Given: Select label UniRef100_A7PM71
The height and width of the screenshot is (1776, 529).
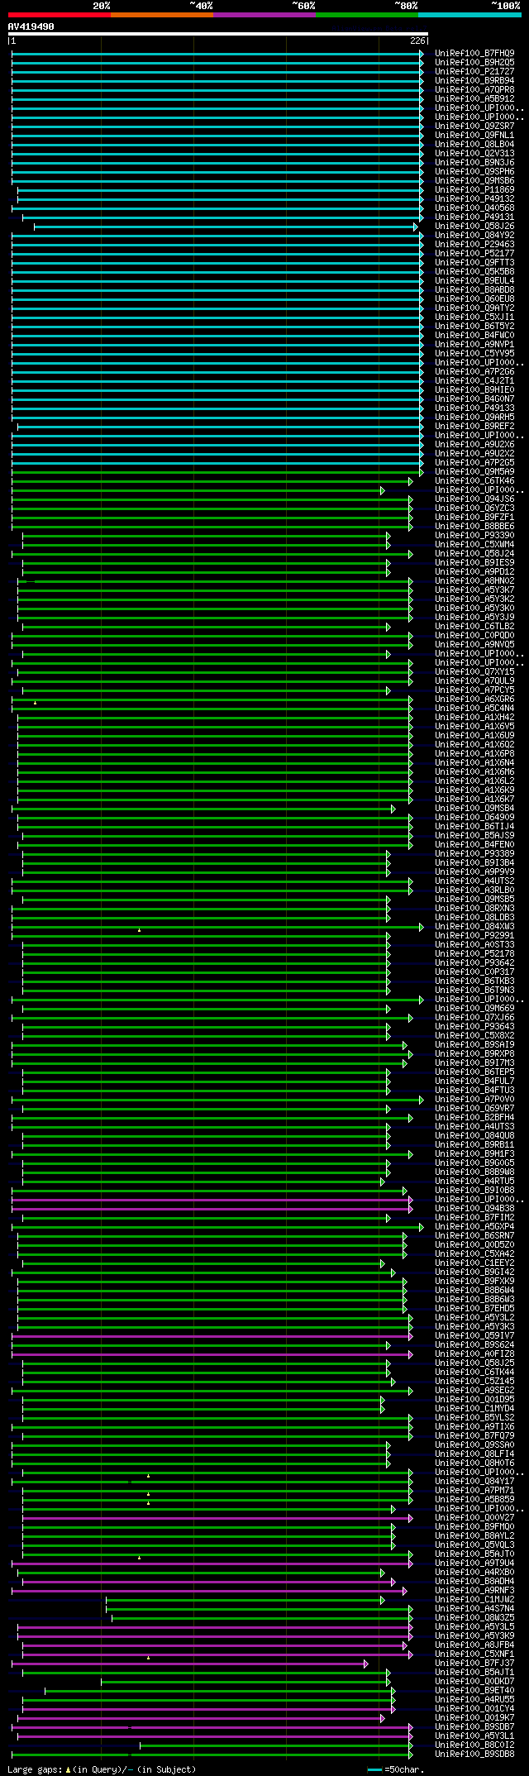Looking at the screenshot, I should [474, 1490].
